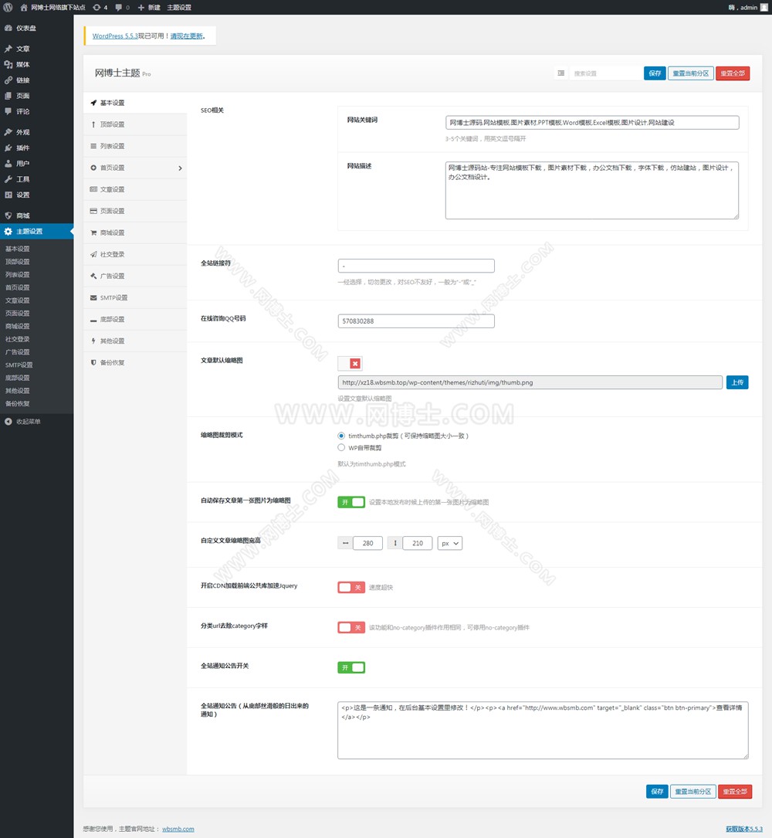Select WP自带裁剪 radio option
Viewport: 772px width, 838px height.
[x=341, y=447]
